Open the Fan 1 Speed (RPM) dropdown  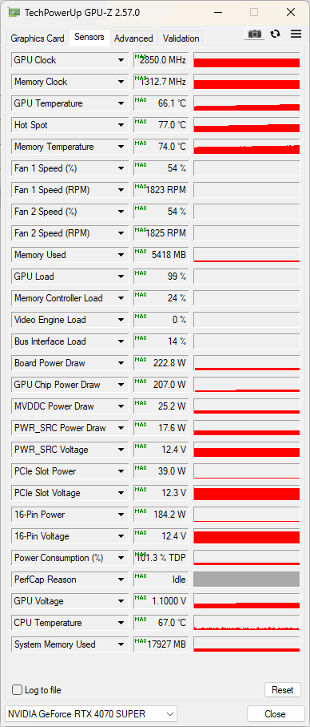pos(121,190)
